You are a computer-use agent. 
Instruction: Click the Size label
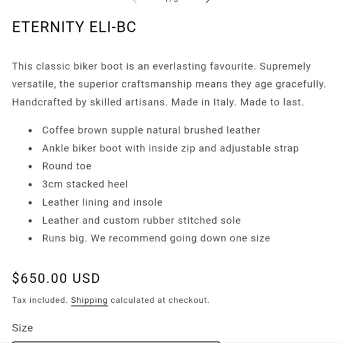pyautogui.click(x=22, y=328)
